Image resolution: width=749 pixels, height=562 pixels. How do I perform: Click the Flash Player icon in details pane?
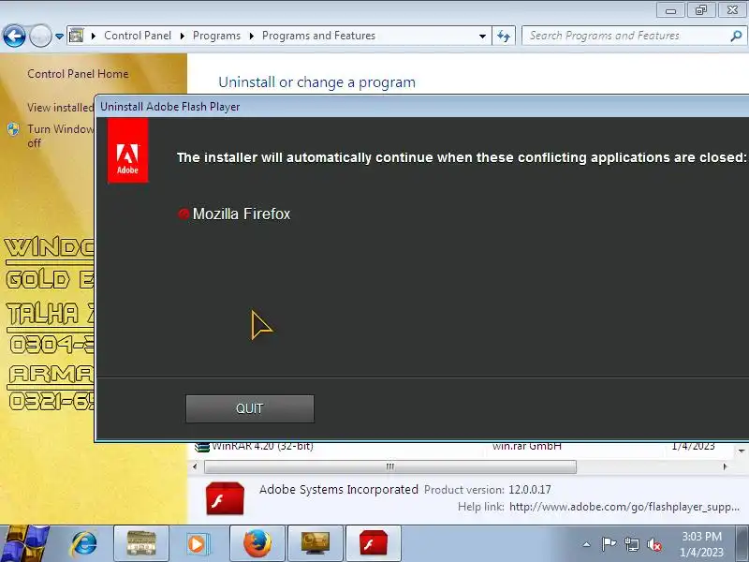click(x=225, y=498)
